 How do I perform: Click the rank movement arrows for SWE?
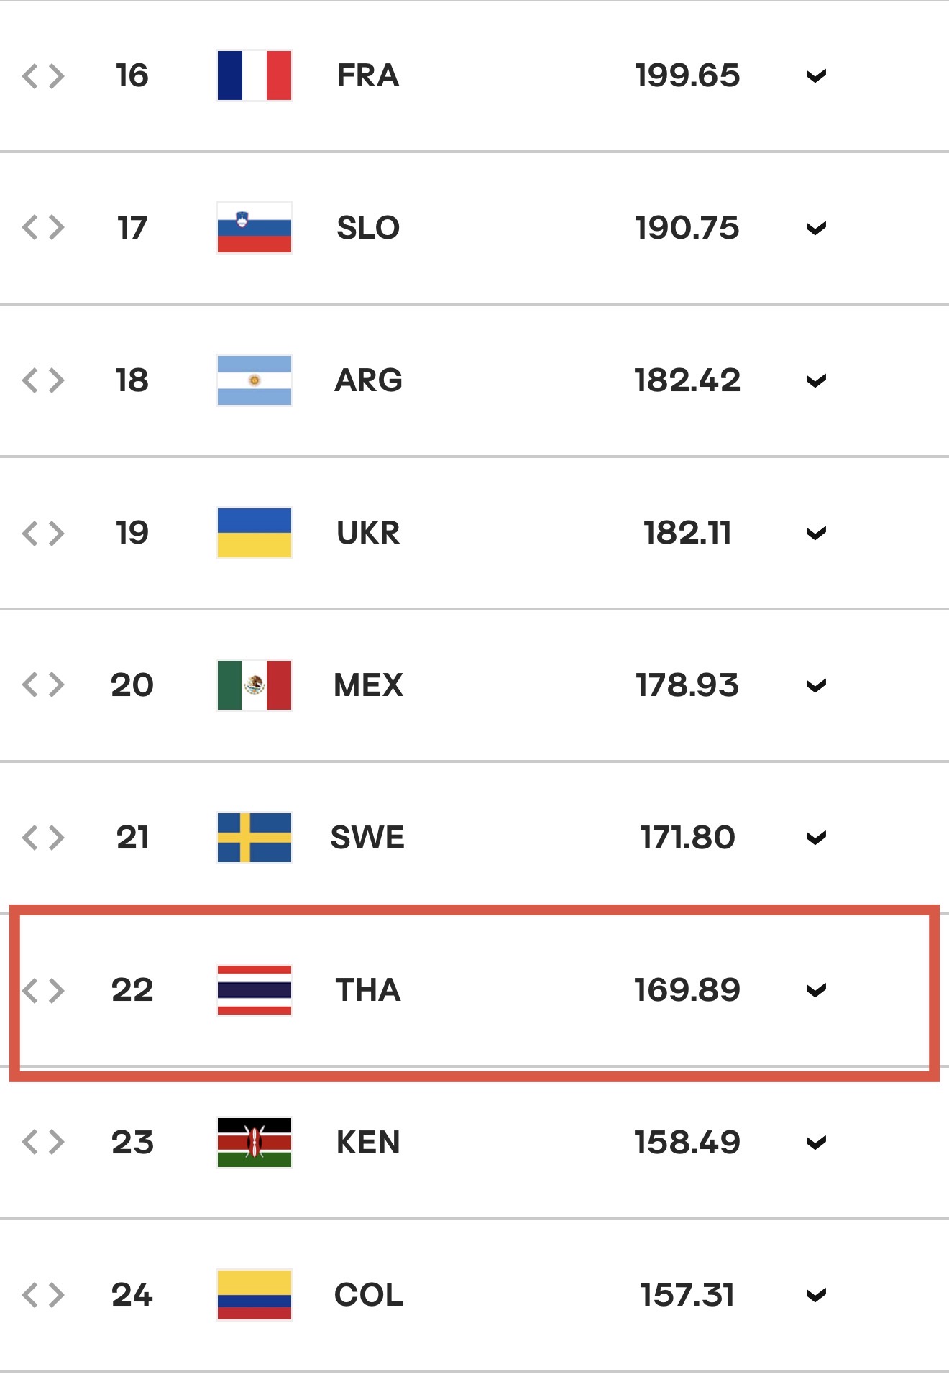pos(43,838)
